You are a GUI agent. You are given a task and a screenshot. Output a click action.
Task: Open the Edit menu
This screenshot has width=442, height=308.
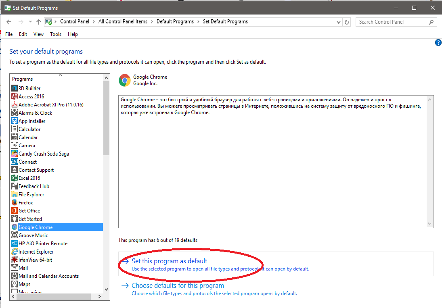coord(23,34)
